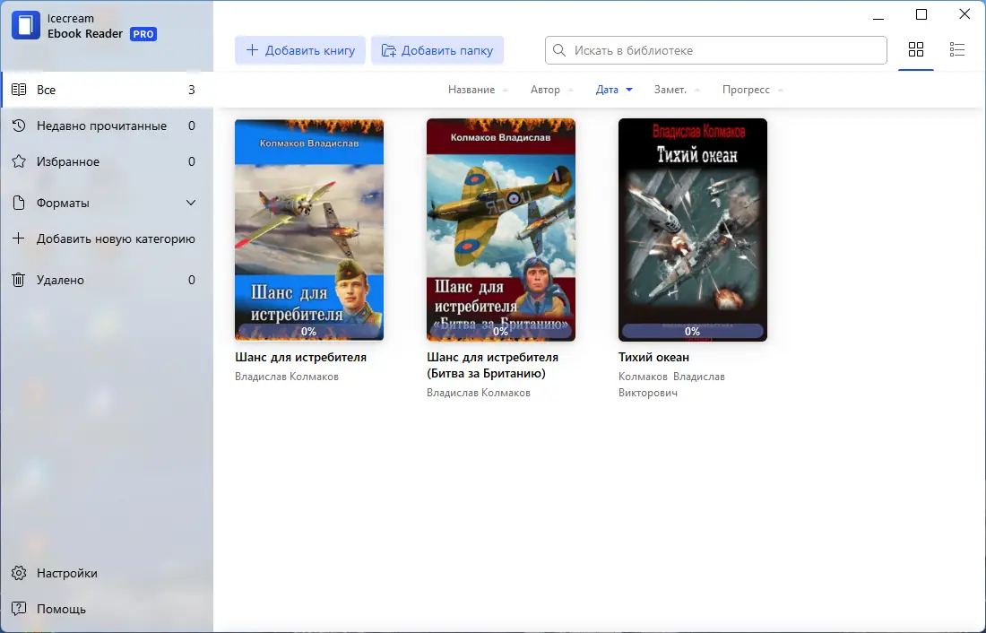Open the "Автор" sorting dropdown
The image size is (986, 633).
(x=550, y=90)
